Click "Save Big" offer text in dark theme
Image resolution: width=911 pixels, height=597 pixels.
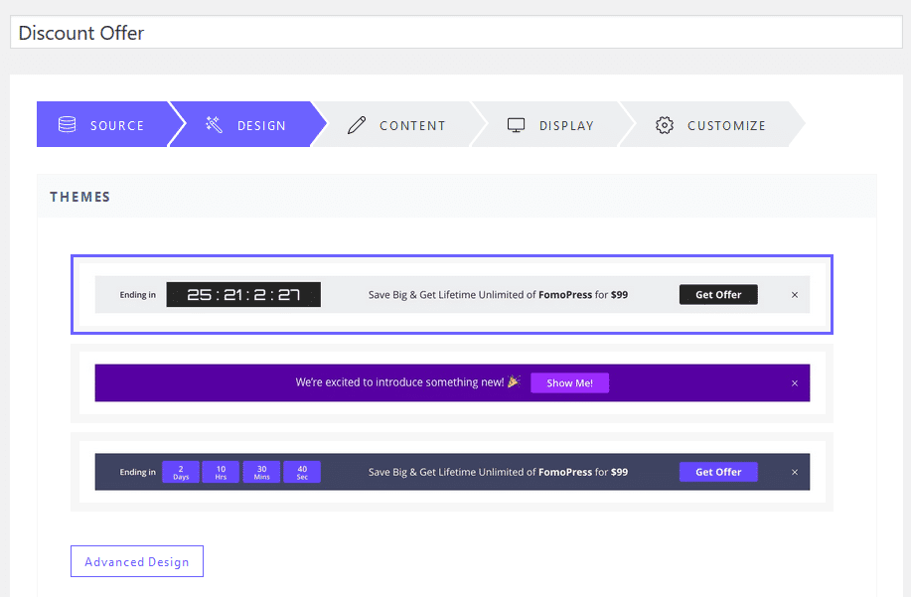pyautogui.click(x=498, y=472)
